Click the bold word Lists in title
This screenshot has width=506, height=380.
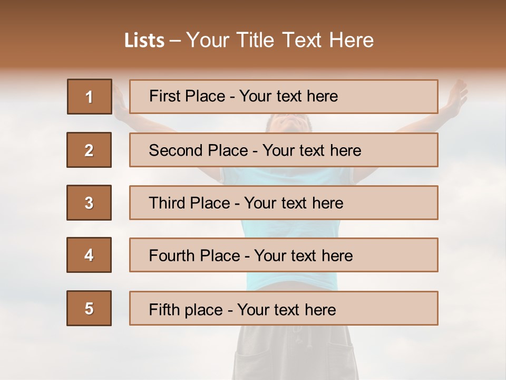click(144, 41)
